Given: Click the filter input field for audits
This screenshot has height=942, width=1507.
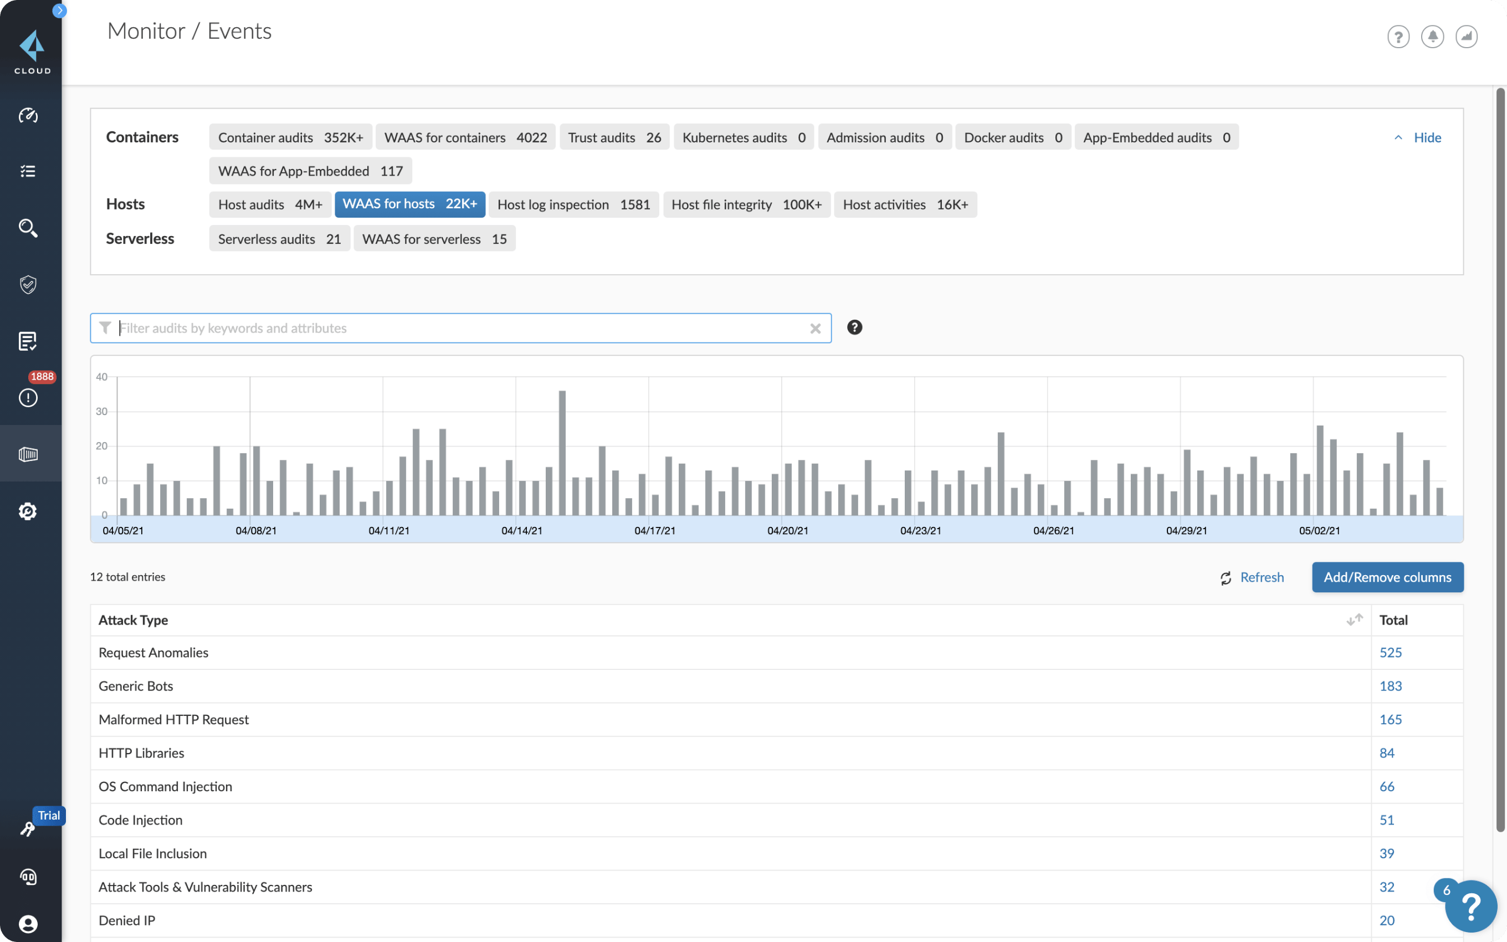Looking at the screenshot, I should point(460,327).
